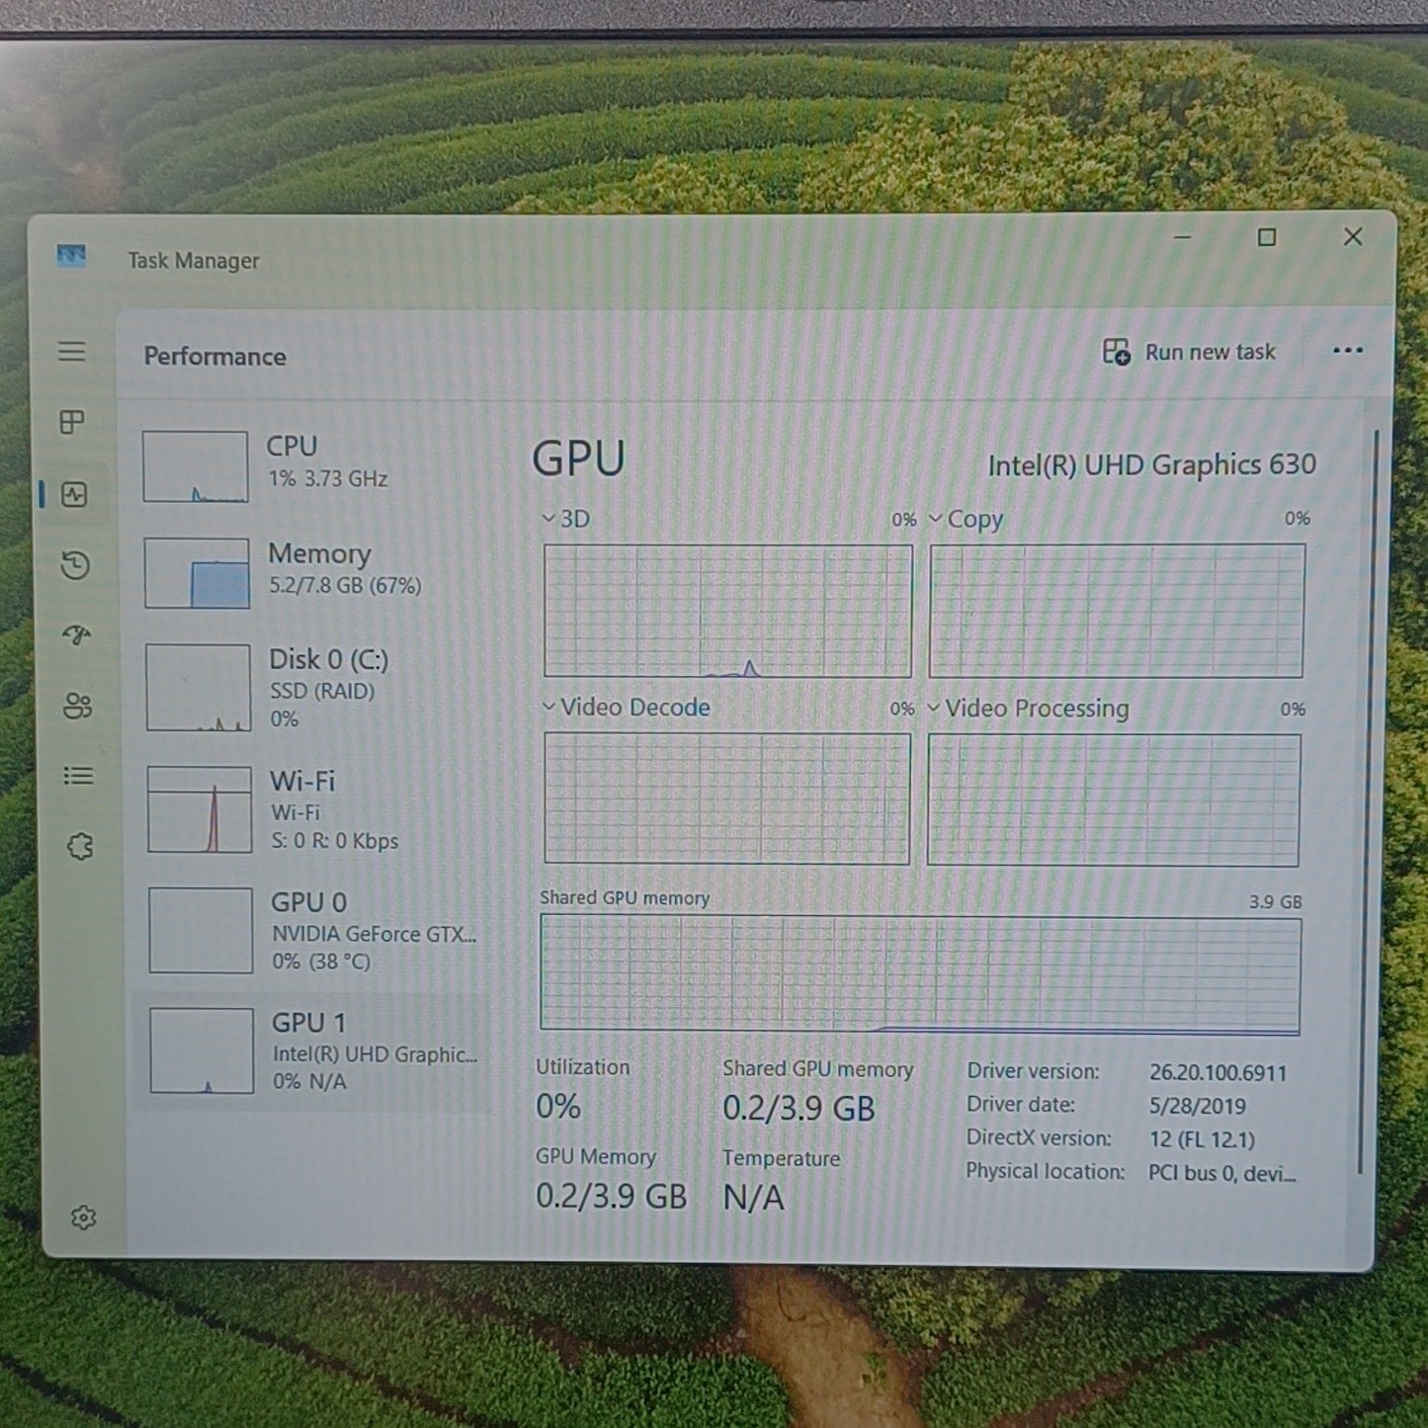1428x1428 pixels.
Task: Open the Details page list icon
Action: click(x=78, y=776)
